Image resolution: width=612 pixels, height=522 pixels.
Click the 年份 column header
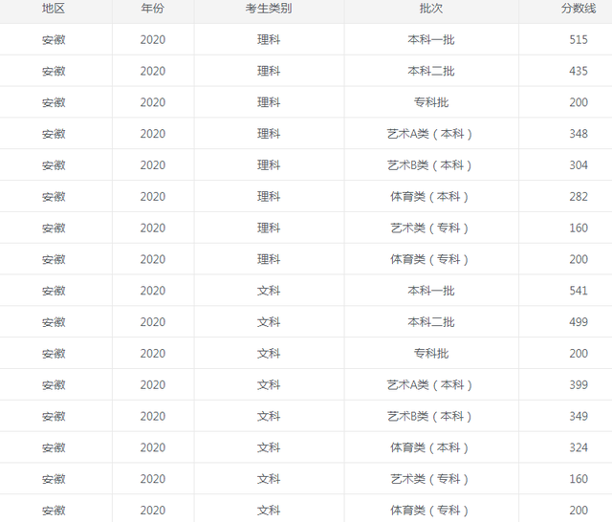(x=152, y=8)
